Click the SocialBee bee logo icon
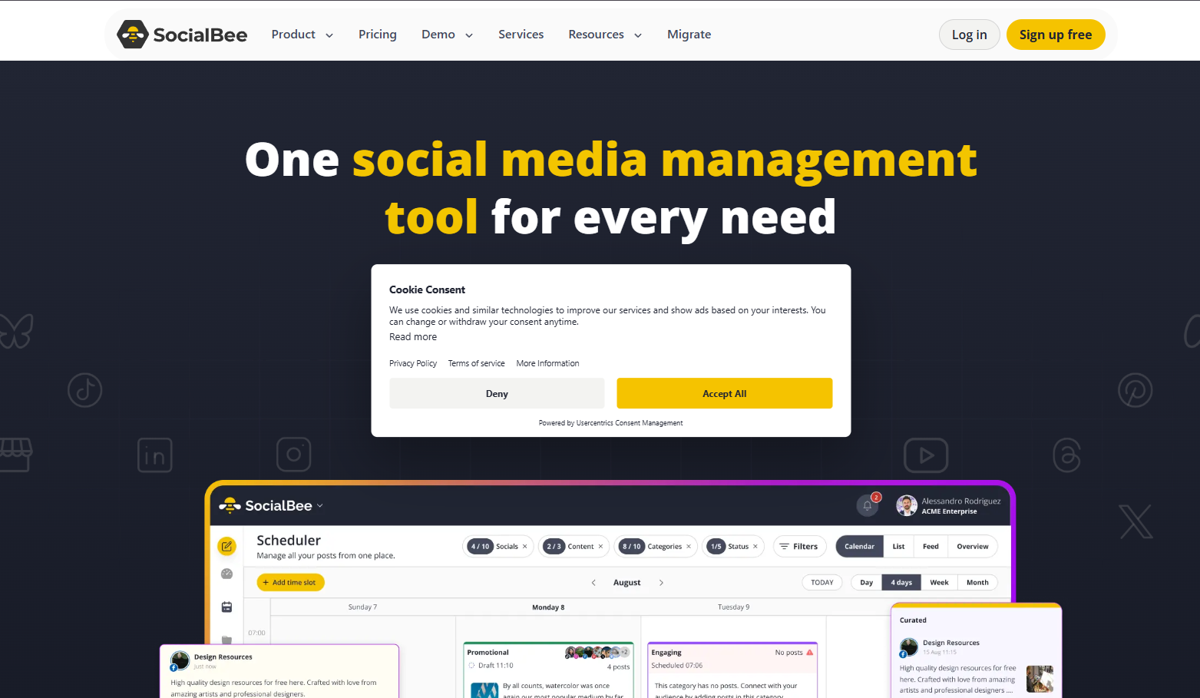The image size is (1200, 698). point(132,35)
